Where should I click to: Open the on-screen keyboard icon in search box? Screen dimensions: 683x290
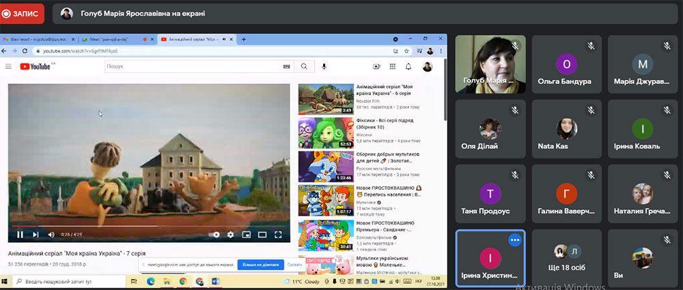[x=286, y=67]
